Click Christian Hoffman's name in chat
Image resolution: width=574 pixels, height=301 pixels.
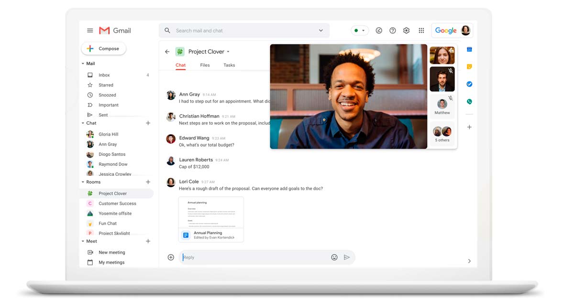point(199,116)
